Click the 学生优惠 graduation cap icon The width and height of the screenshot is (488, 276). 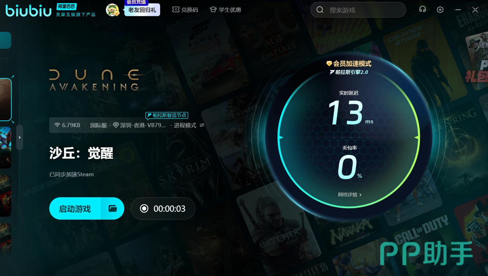click(x=213, y=10)
